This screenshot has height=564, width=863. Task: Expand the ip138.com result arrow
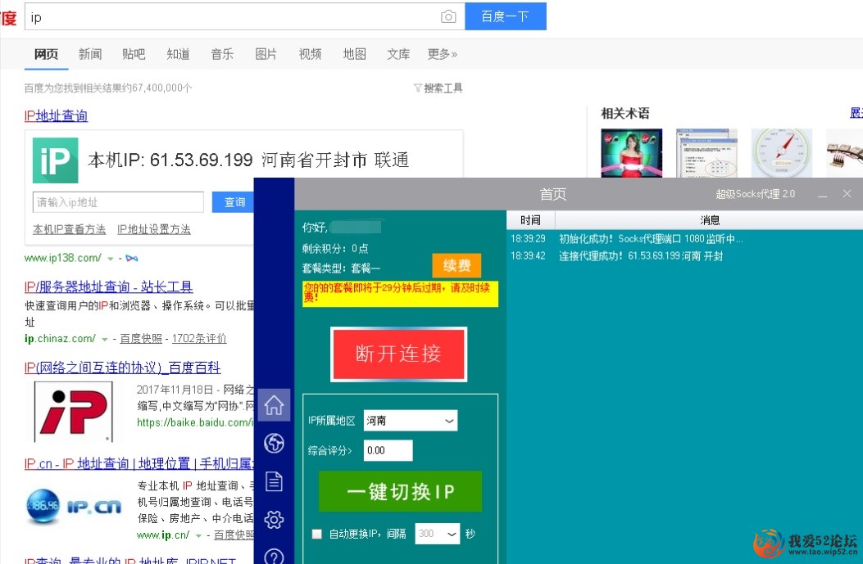(111, 259)
